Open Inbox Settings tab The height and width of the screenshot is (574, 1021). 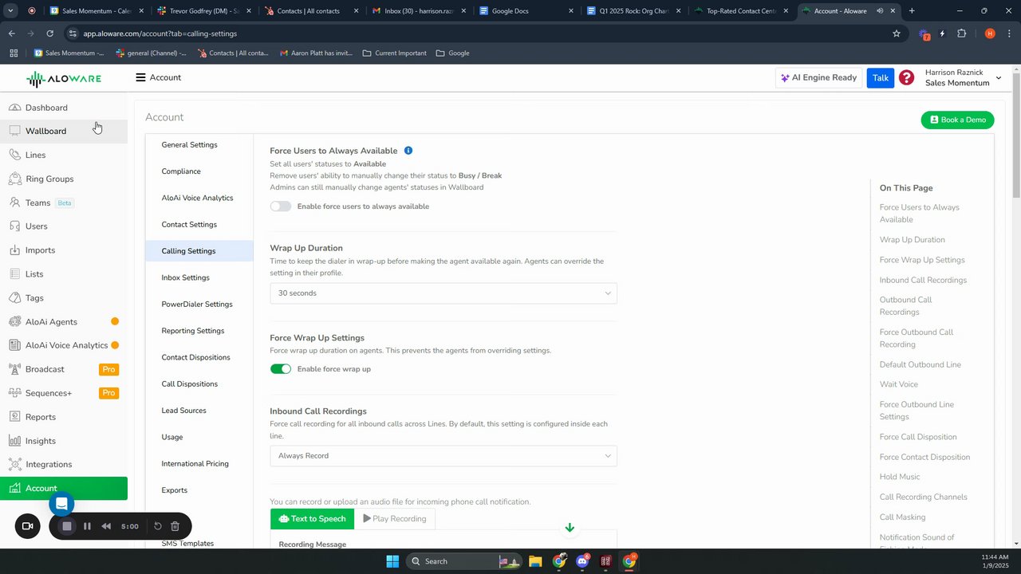[185, 277]
